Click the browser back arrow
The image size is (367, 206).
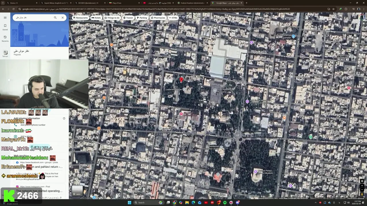[3, 9]
